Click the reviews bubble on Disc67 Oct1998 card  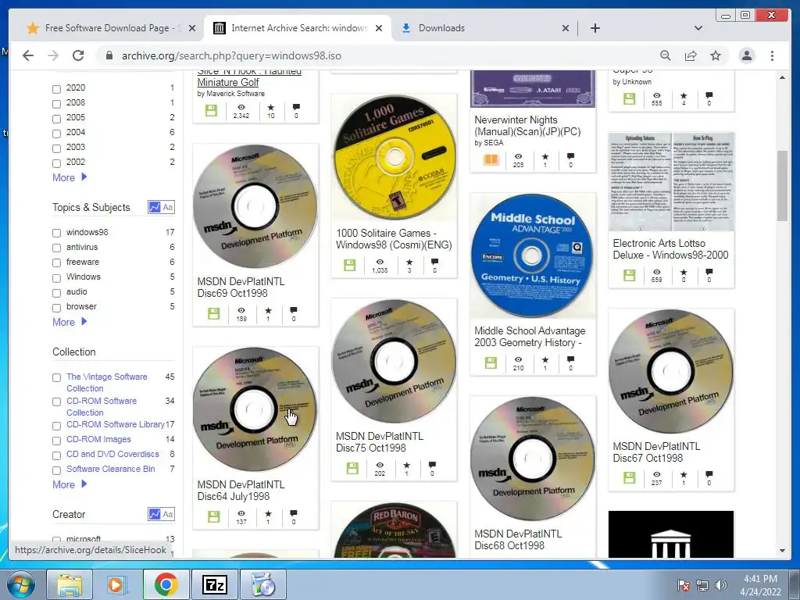pyautogui.click(x=709, y=474)
